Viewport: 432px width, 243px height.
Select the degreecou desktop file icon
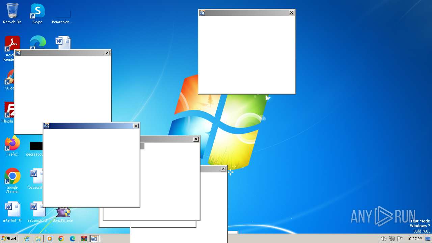(35, 149)
